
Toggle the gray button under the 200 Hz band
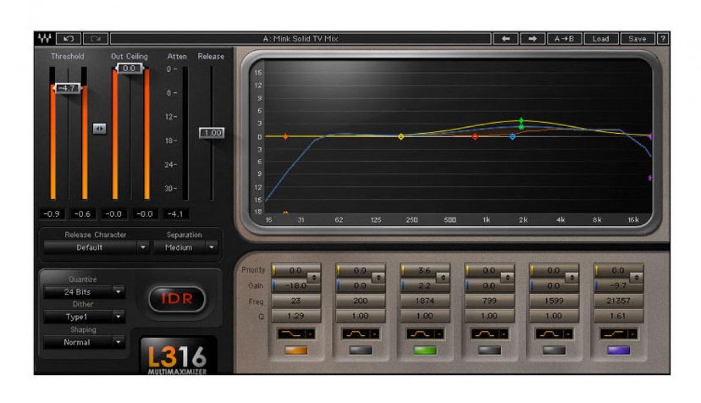(x=360, y=350)
